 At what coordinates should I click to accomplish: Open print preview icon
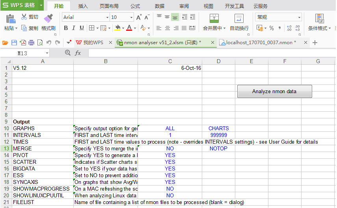40,43
